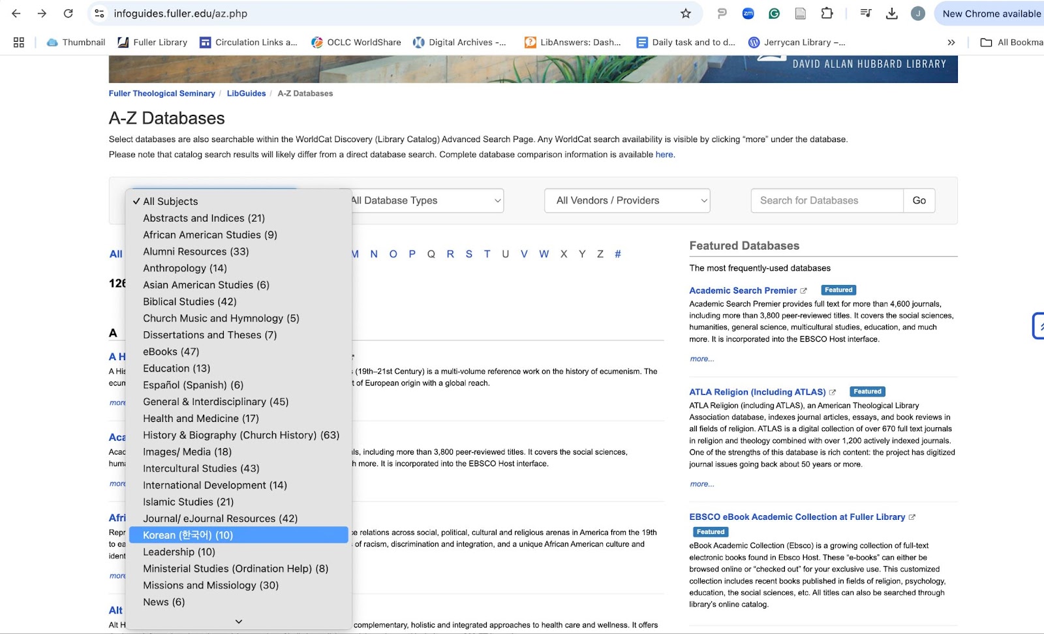Viewport: 1044px width, 634px height.
Task: Click the Search for Databases field
Action: 827,201
